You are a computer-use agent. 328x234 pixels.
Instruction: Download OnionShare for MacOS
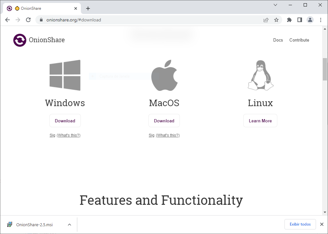[x=164, y=121]
